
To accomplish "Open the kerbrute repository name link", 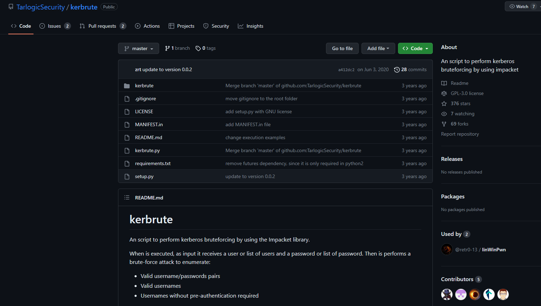I will (84, 7).
